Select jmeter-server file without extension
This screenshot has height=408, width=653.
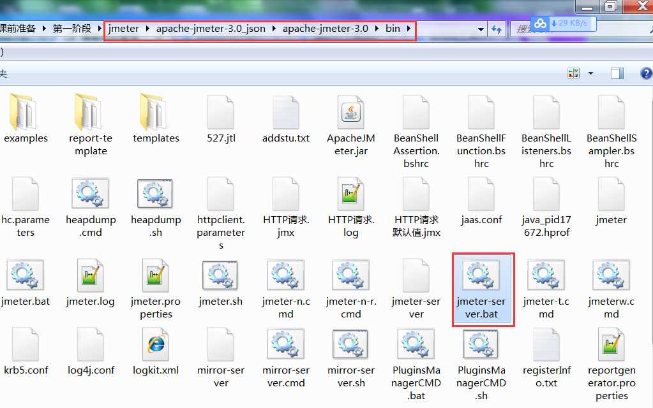[416, 288]
